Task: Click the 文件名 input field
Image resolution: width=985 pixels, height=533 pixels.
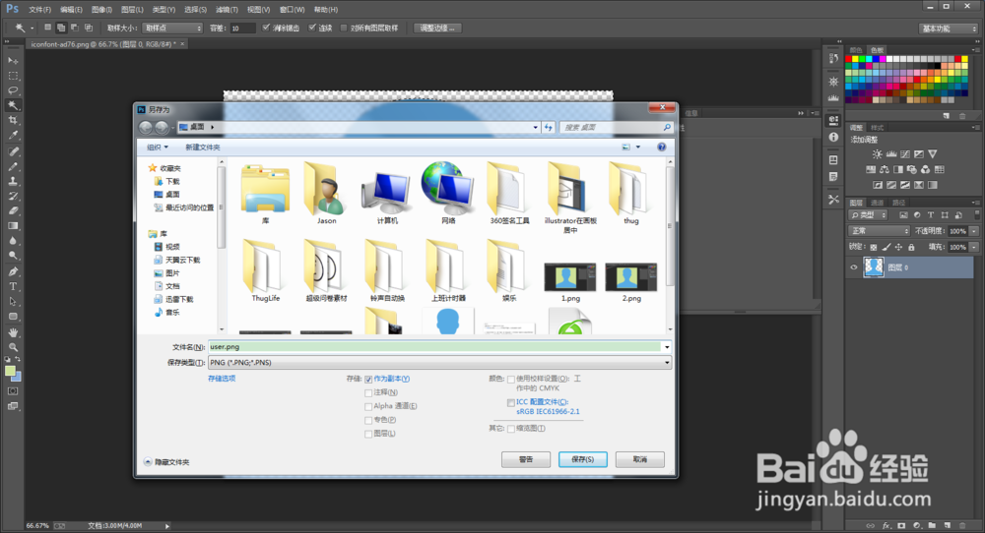Action: click(x=434, y=347)
